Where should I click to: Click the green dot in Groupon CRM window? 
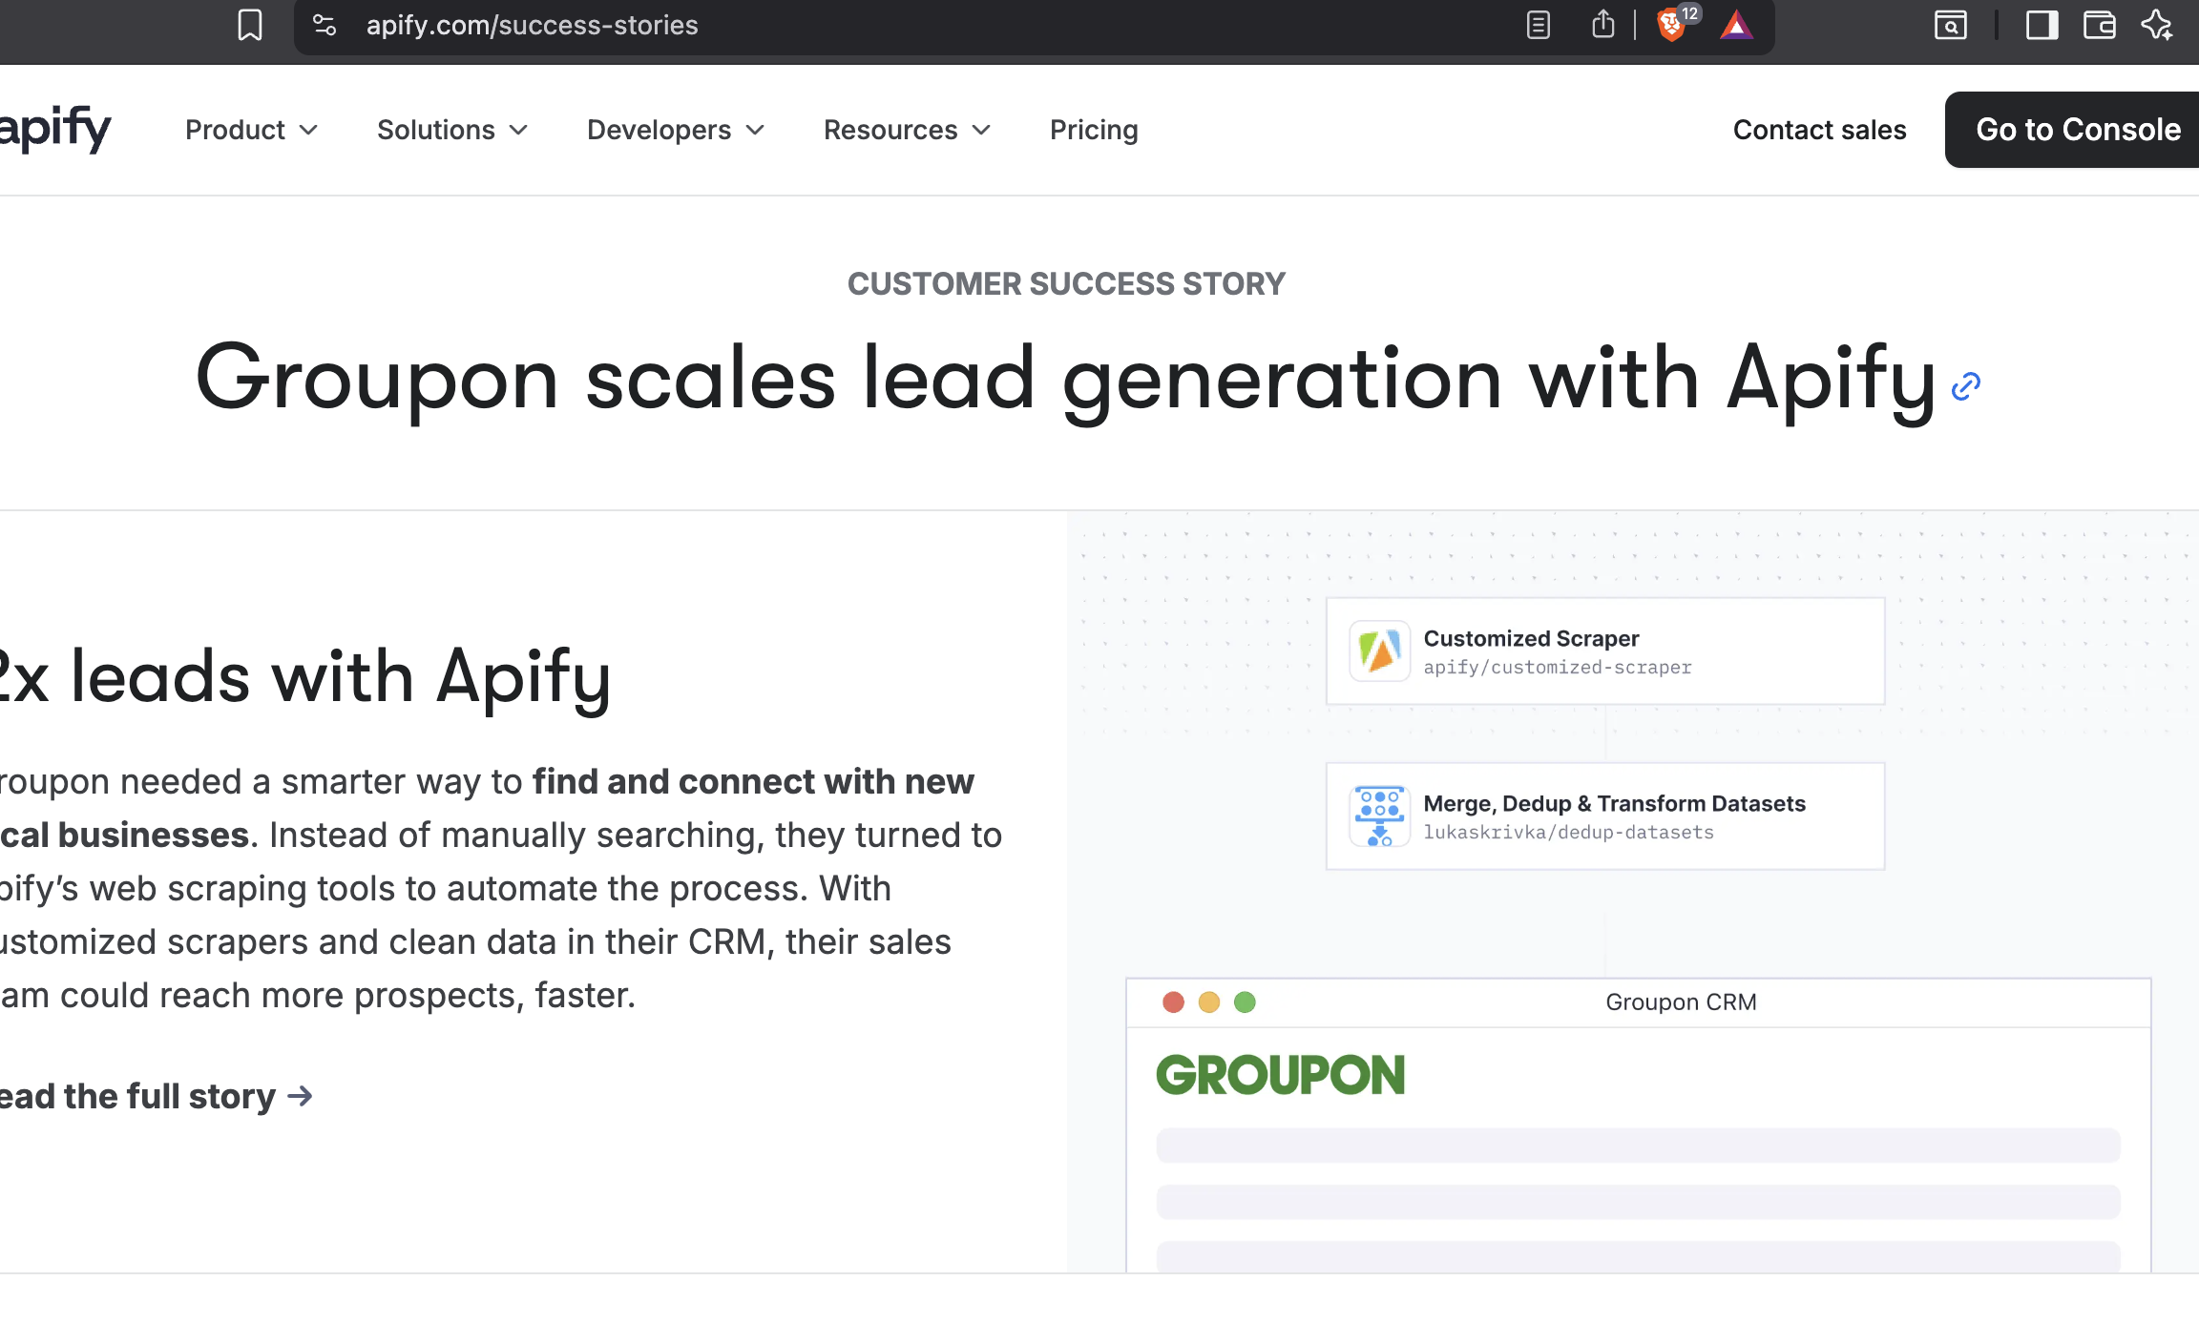coord(1245,1002)
